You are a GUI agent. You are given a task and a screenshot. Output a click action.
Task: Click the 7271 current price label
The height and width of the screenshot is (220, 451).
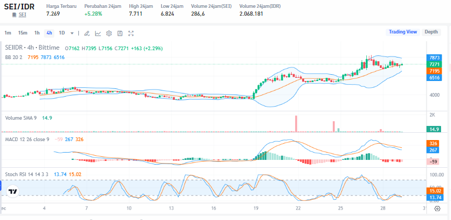pyautogui.click(x=434, y=64)
